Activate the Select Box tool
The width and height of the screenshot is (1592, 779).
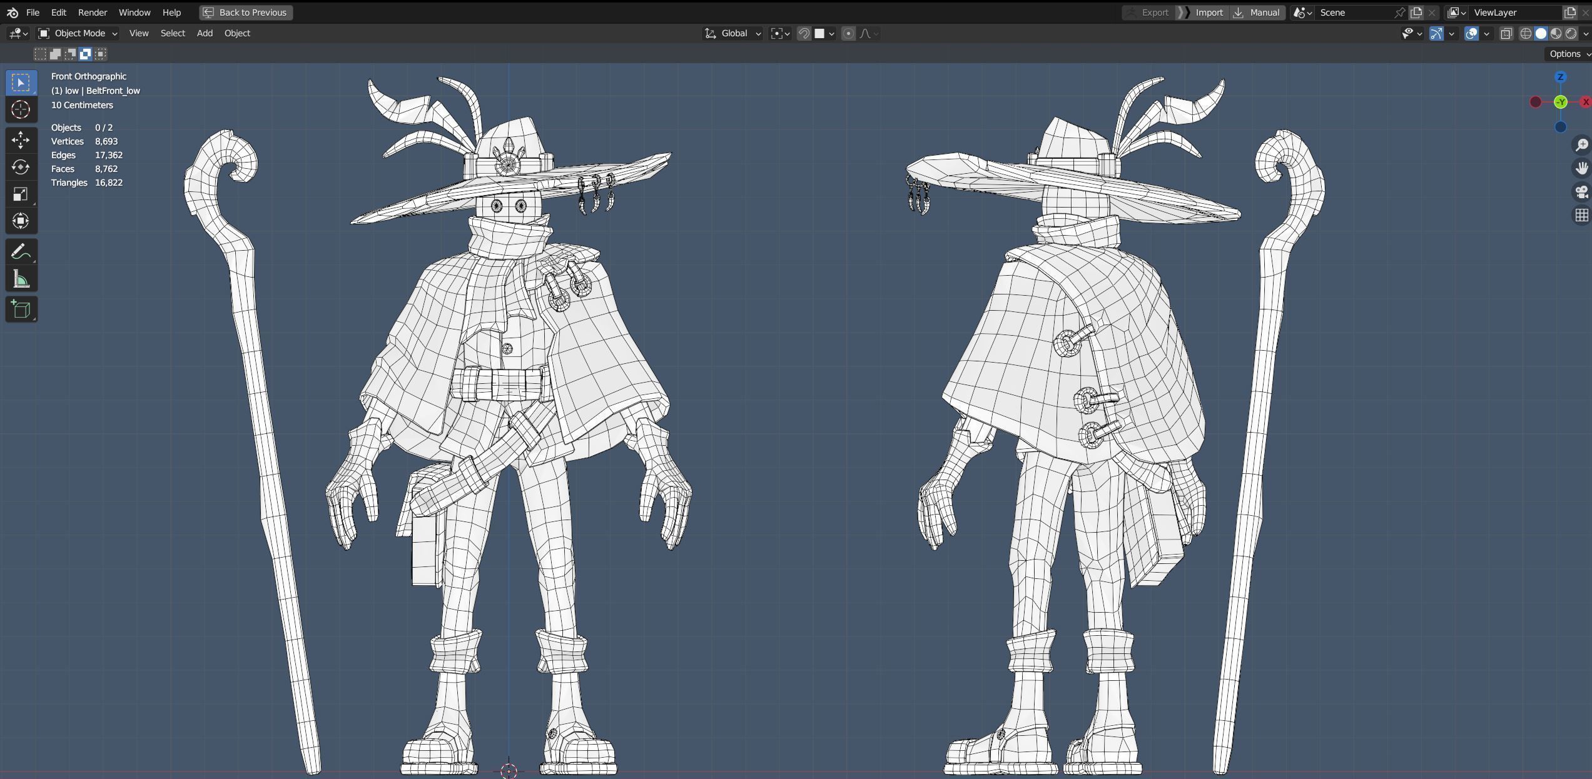[x=21, y=83]
